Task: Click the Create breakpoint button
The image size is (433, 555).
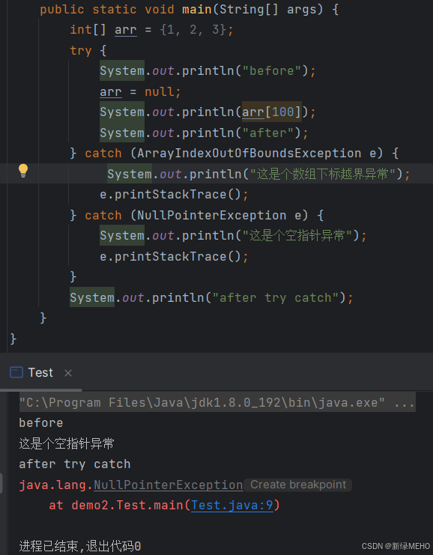Action: pos(298,485)
